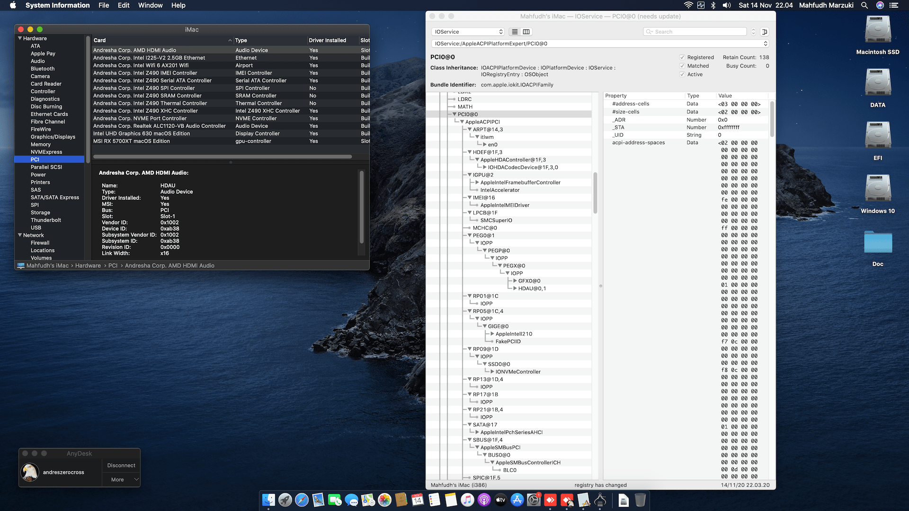This screenshot has height=511, width=909.
Task: Launch Music app from the Dock
Action: 467,500
